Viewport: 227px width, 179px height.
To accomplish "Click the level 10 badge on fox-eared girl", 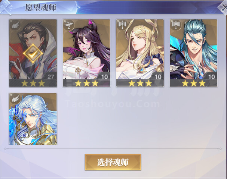I will (104, 76).
